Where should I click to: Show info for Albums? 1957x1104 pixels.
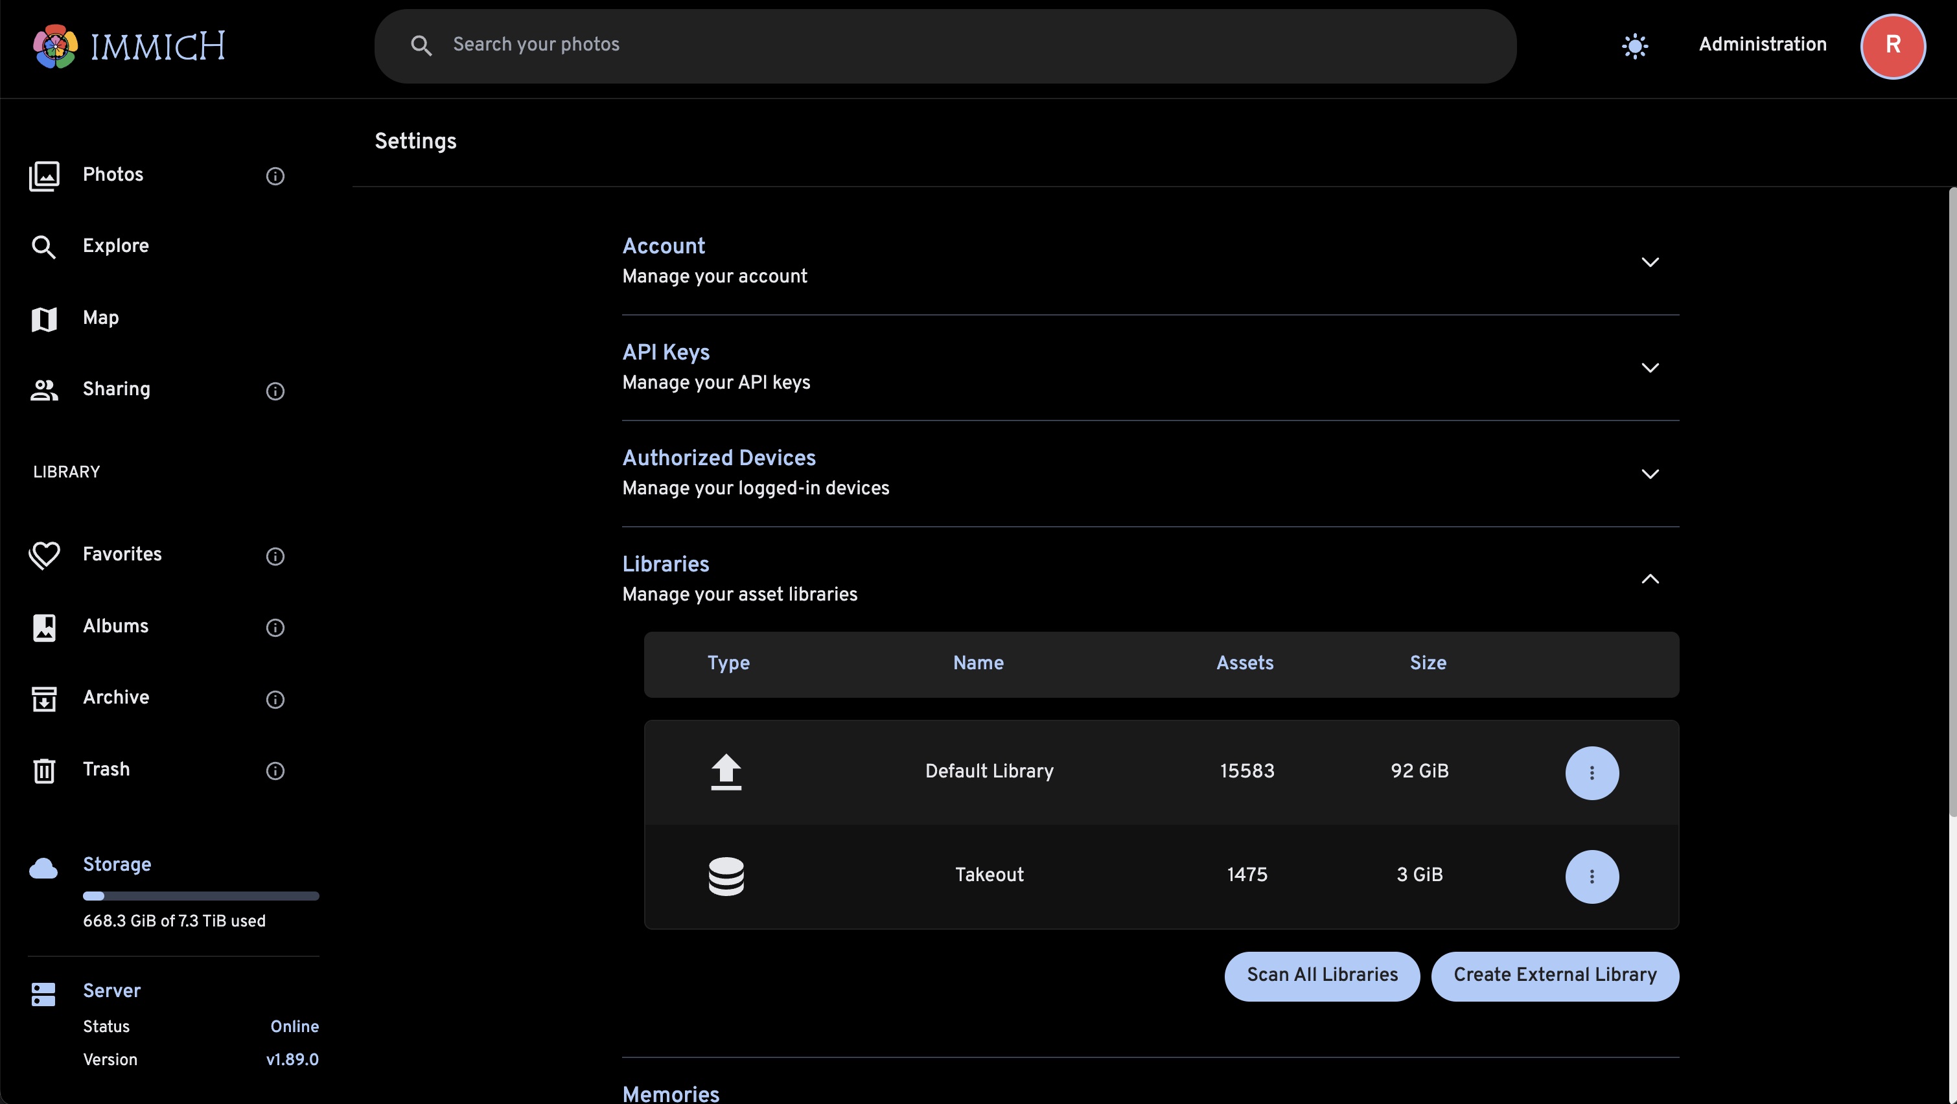[275, 627]
